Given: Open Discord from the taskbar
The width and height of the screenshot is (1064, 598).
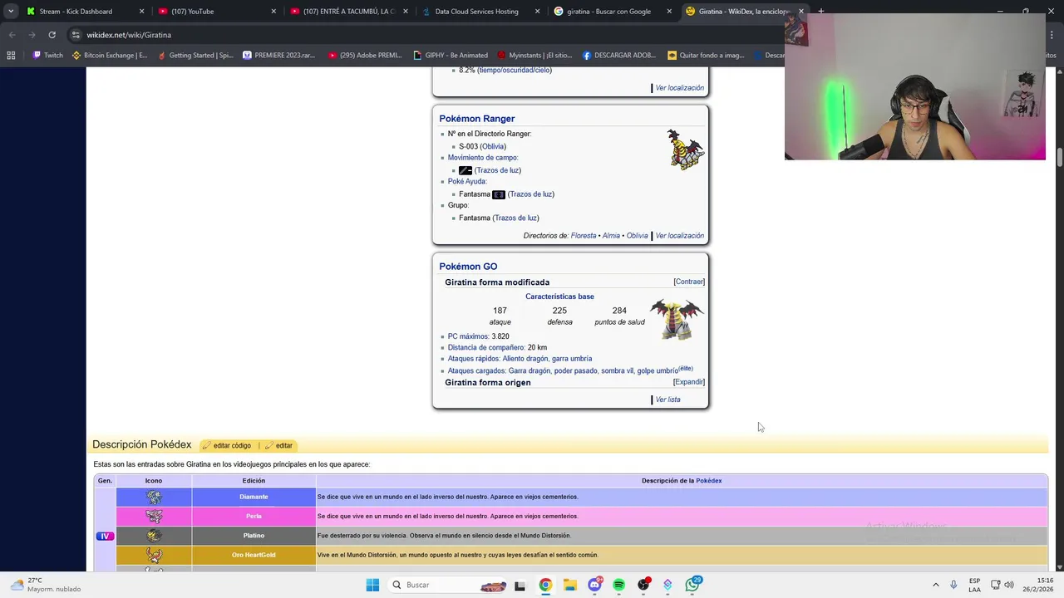Looking at the screenshot, I should [x=594, y=585].
